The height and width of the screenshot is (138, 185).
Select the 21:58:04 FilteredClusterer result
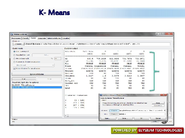tap(37, 85)
